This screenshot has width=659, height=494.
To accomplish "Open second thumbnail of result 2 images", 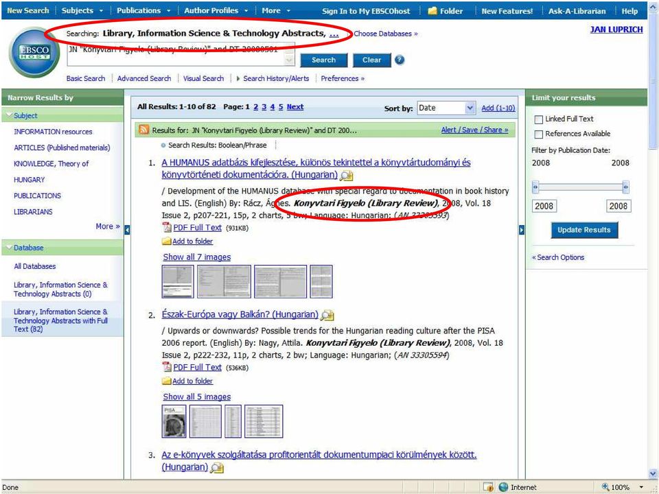I will pos(205,421).
